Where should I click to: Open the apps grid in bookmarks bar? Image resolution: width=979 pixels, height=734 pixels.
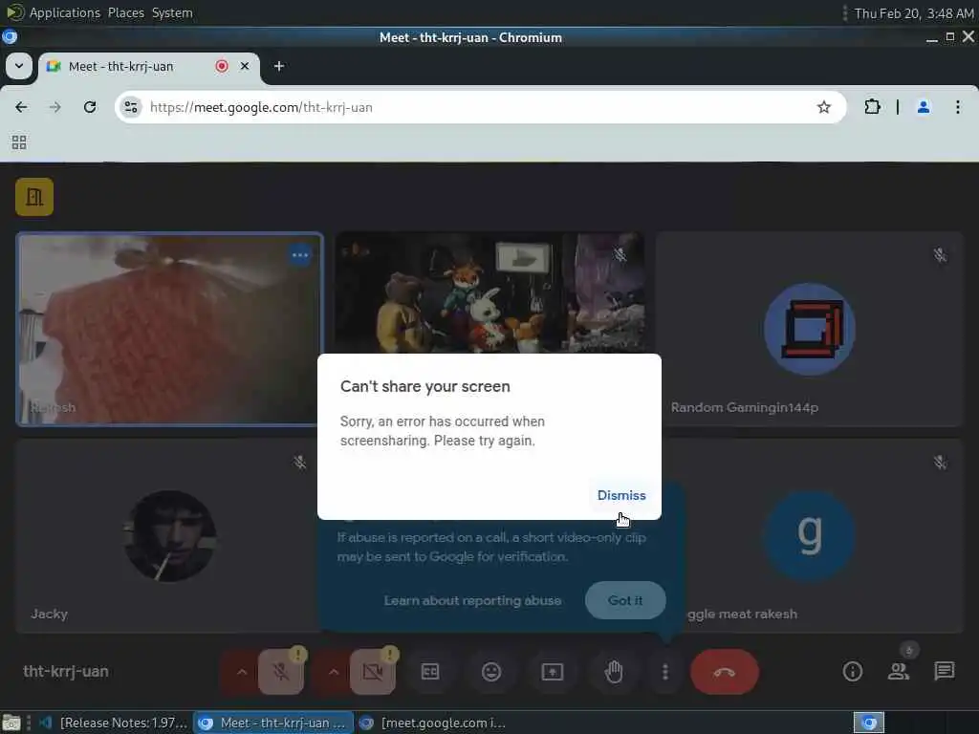19,143
